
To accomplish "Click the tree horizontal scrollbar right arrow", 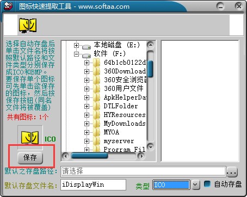I will pos(141,156).
